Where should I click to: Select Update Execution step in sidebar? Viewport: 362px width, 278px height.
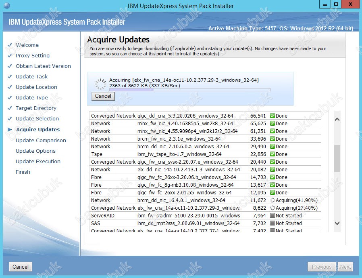point(38,161)
